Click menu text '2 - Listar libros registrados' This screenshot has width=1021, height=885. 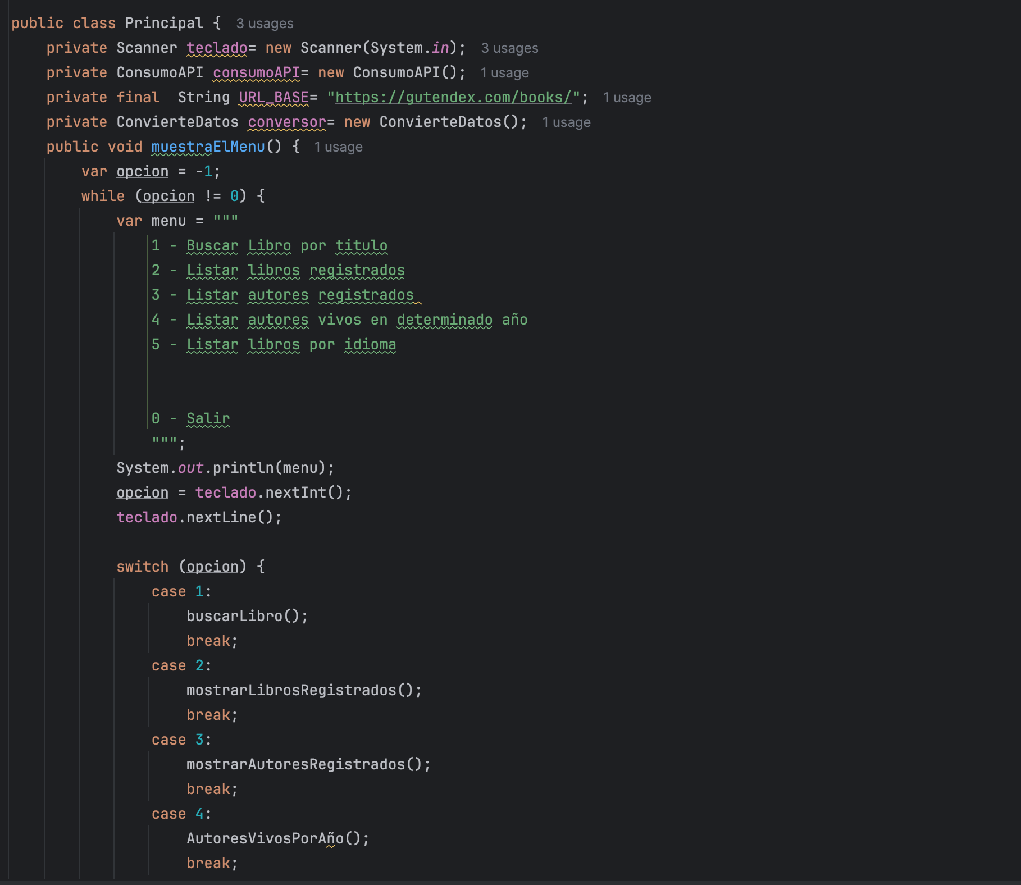pyautogui.click(x=278, y=270)
